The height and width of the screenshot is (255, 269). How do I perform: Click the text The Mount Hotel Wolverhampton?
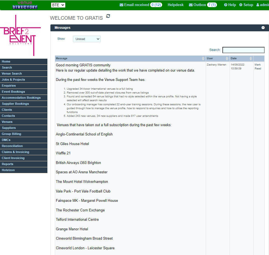[x=82, y=182]
